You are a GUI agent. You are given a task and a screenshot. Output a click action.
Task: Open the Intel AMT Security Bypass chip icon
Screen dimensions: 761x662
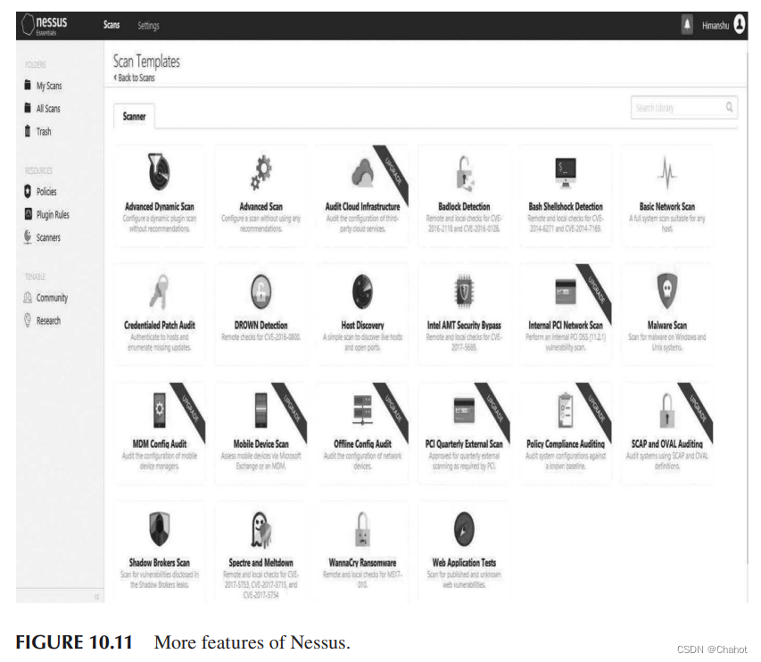465,291
